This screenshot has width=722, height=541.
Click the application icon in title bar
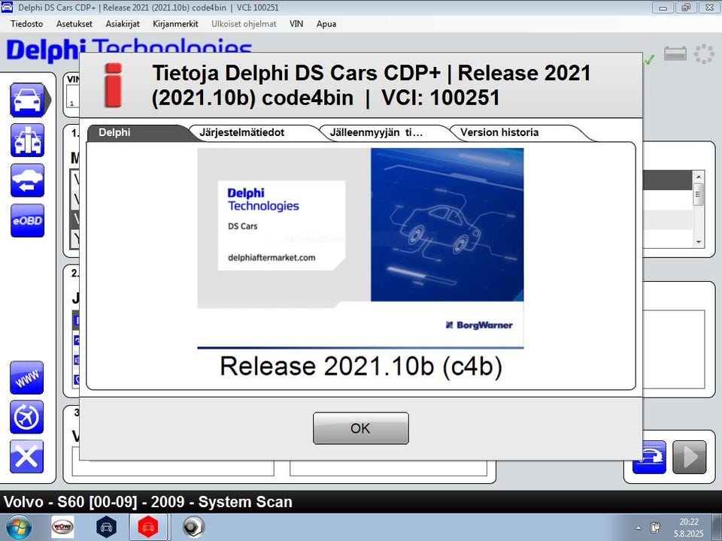pos(7,7)
